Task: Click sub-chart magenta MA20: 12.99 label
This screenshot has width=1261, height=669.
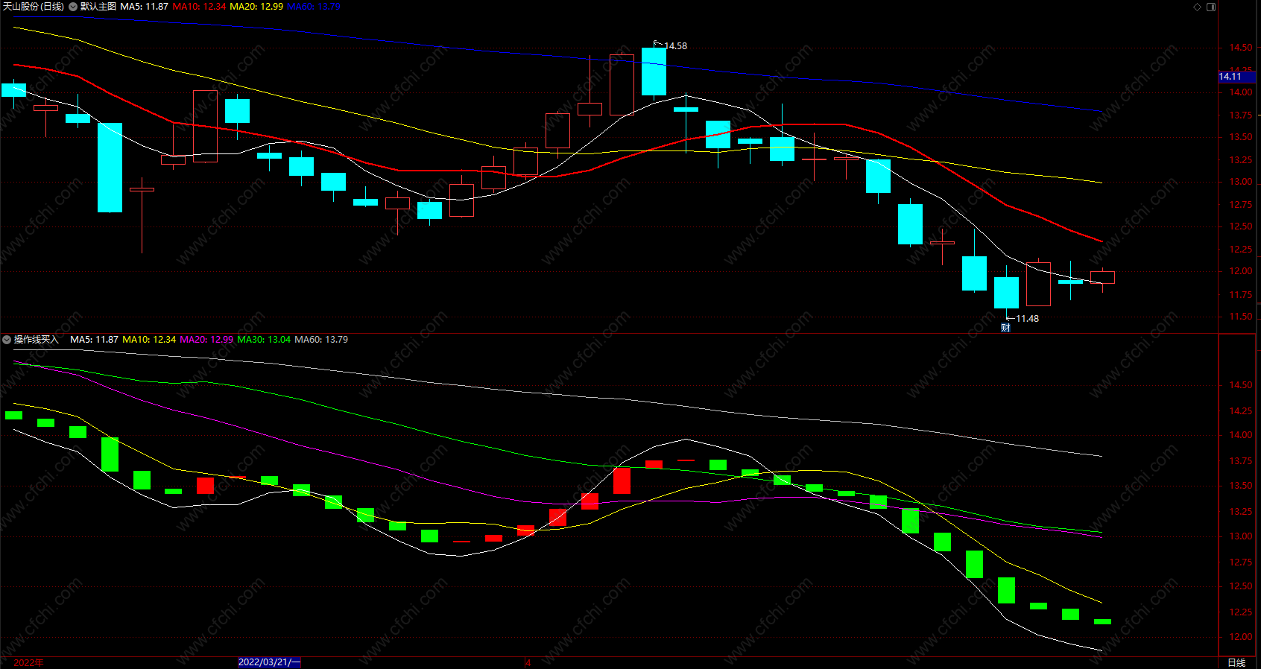Action: click(206, 340)
